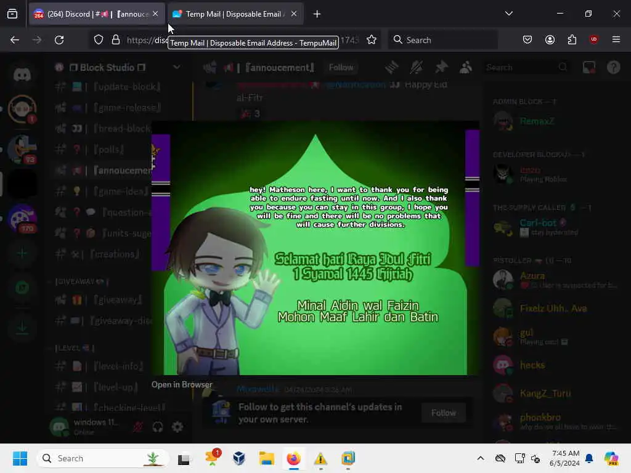
Task: Open taskbar clock and date
Action: 564,458
